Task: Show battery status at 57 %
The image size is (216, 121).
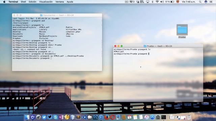Action: click(x=169, y=2)
